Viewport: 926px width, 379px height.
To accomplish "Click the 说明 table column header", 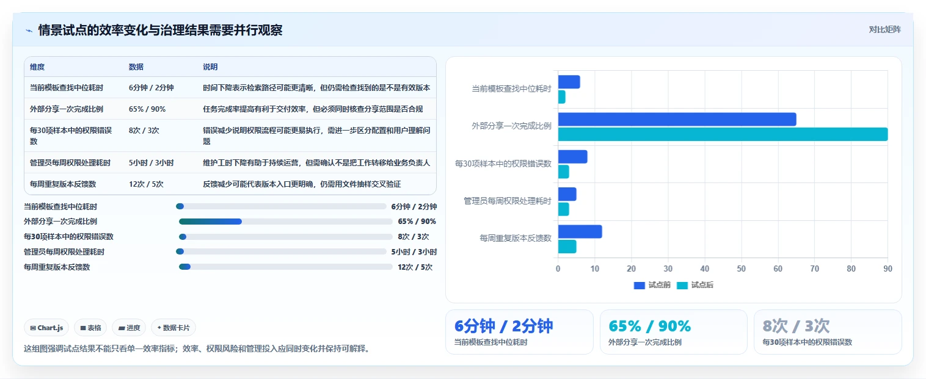I will pyautogui.click(x=210, y=67).
